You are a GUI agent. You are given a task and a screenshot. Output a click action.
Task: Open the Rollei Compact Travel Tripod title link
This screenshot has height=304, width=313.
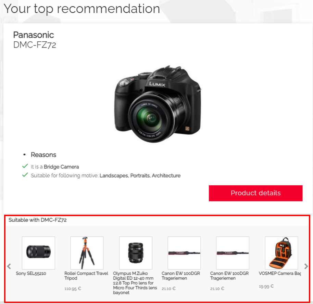86,276
